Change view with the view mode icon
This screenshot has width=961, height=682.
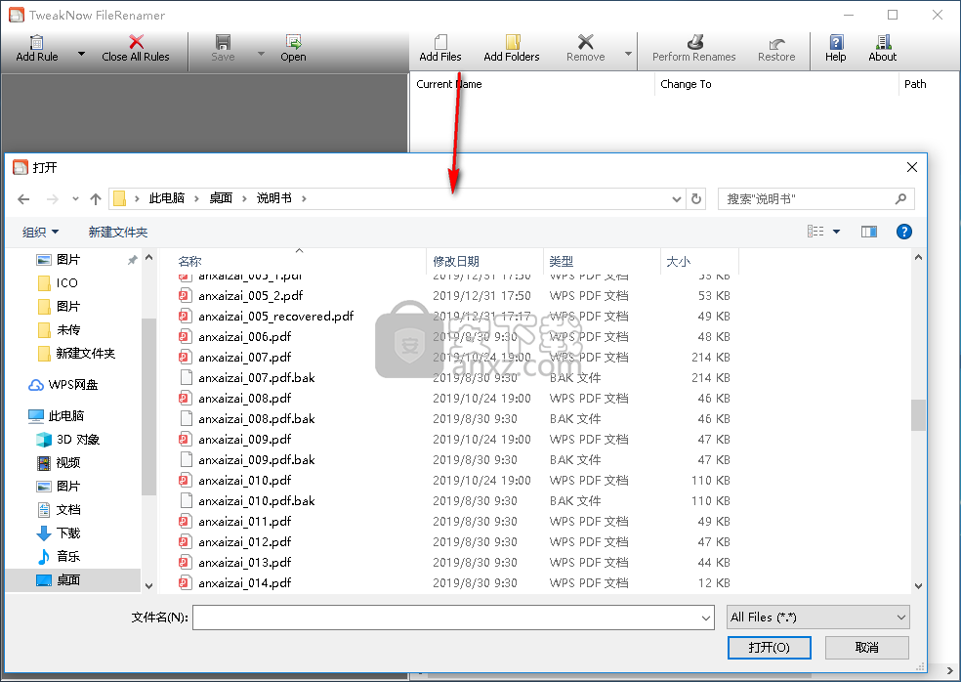(x=815, y=232)
